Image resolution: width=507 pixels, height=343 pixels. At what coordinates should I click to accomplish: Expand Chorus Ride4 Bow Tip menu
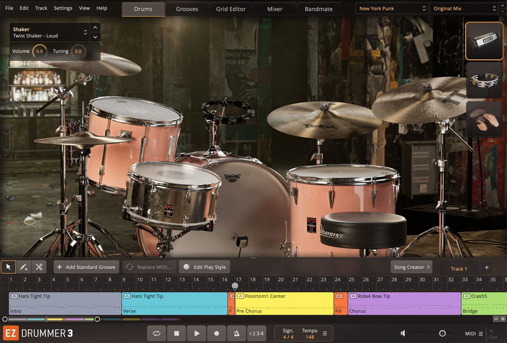coord(354,296)
